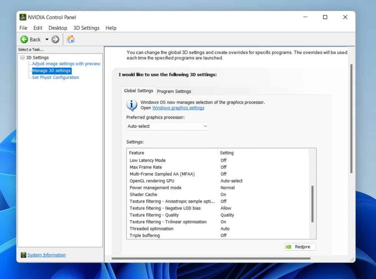Select Set PhysX Configuration

point(55,77)
